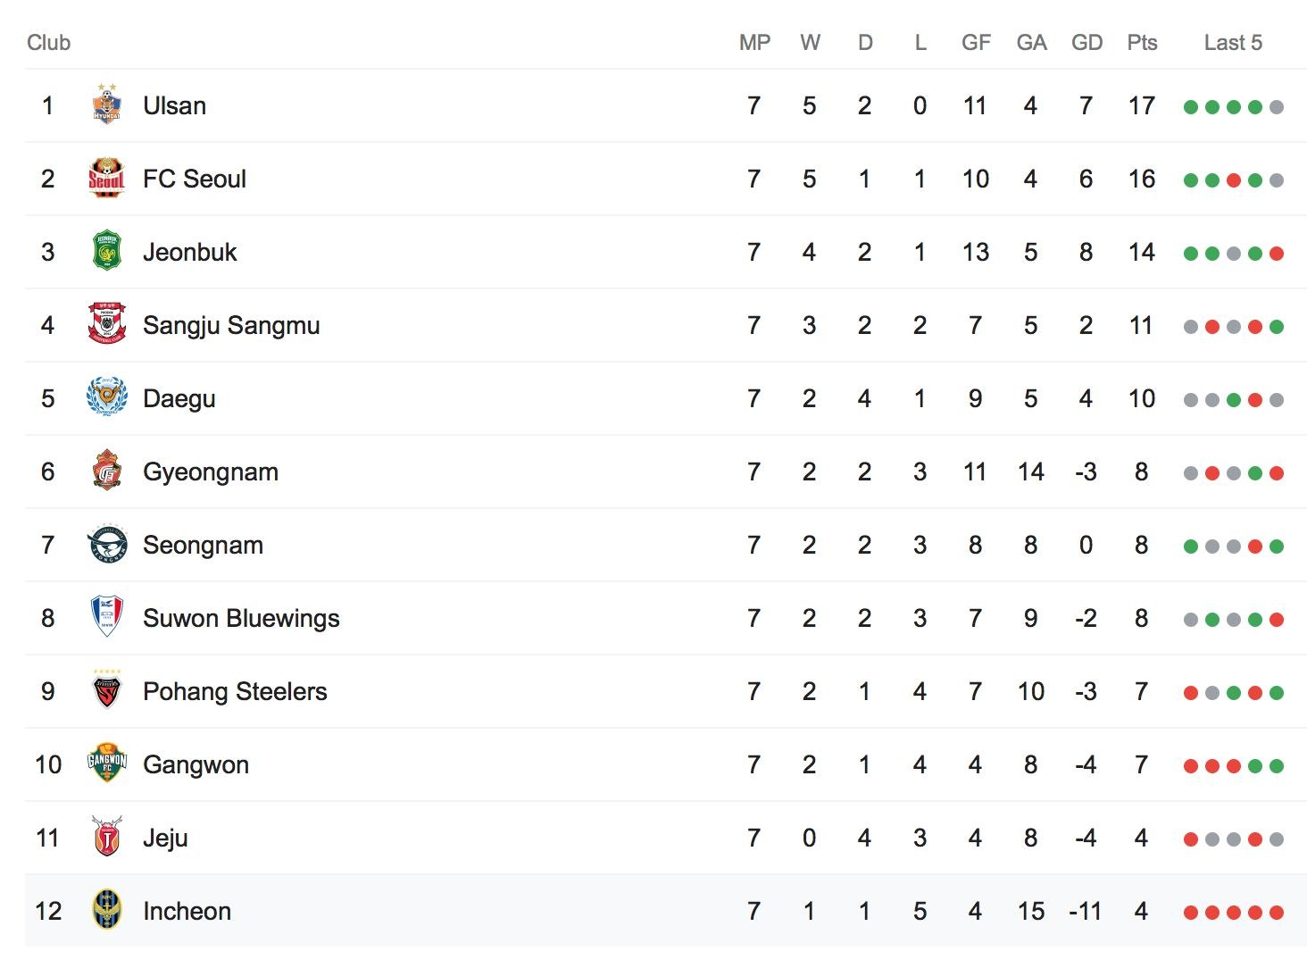
Task: Click the Sangju Sangmu crest icon
Action: pyautogui.click(x=107, y=324)
